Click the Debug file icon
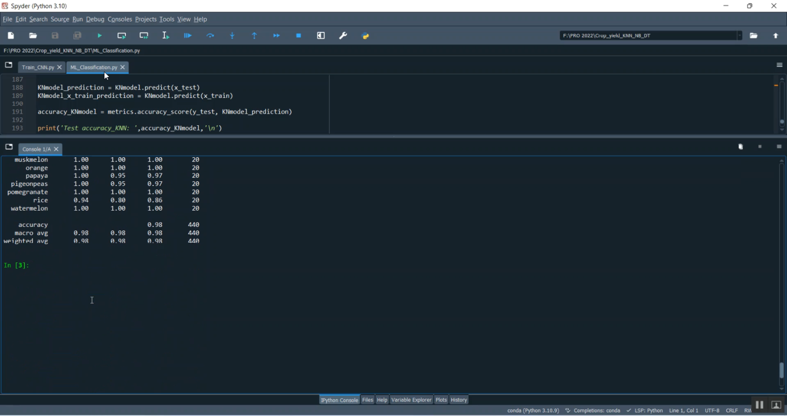Image resolution: width=787 pixels, height=416 pixels. (x=188, y=36)
